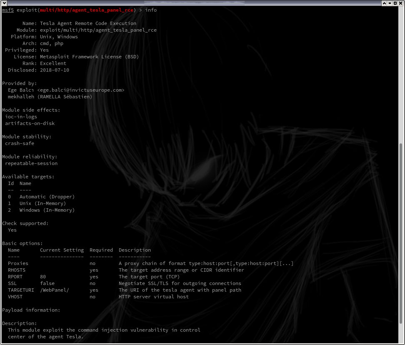The width and height of the screenshot is (405, 345).
Task: Select email ege.balci@invictuseurope.com
Action: click(81, 90)
